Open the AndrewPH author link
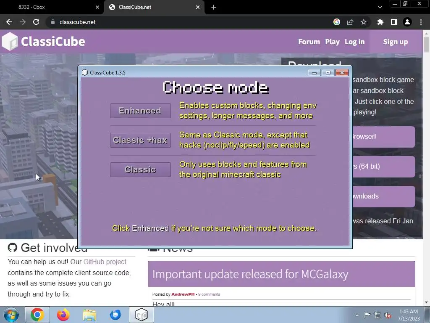430x323 pixels. [183, 294]
